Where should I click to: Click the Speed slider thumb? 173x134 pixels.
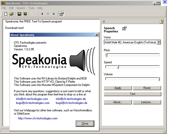118,67
